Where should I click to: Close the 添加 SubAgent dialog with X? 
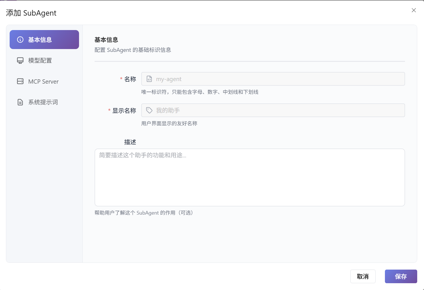click(414, 10)
